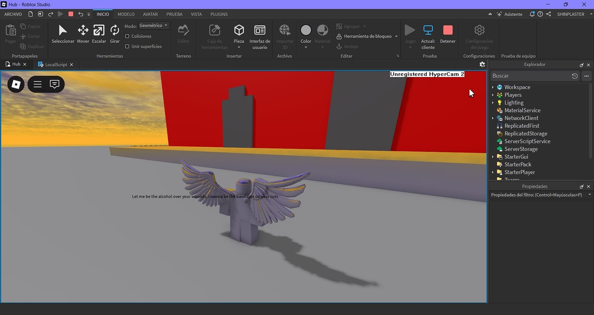Image resolution: width=594 pixels, height=315 pixels.
Task: Expand the Workspace tree node
Action: pos(493,87)
